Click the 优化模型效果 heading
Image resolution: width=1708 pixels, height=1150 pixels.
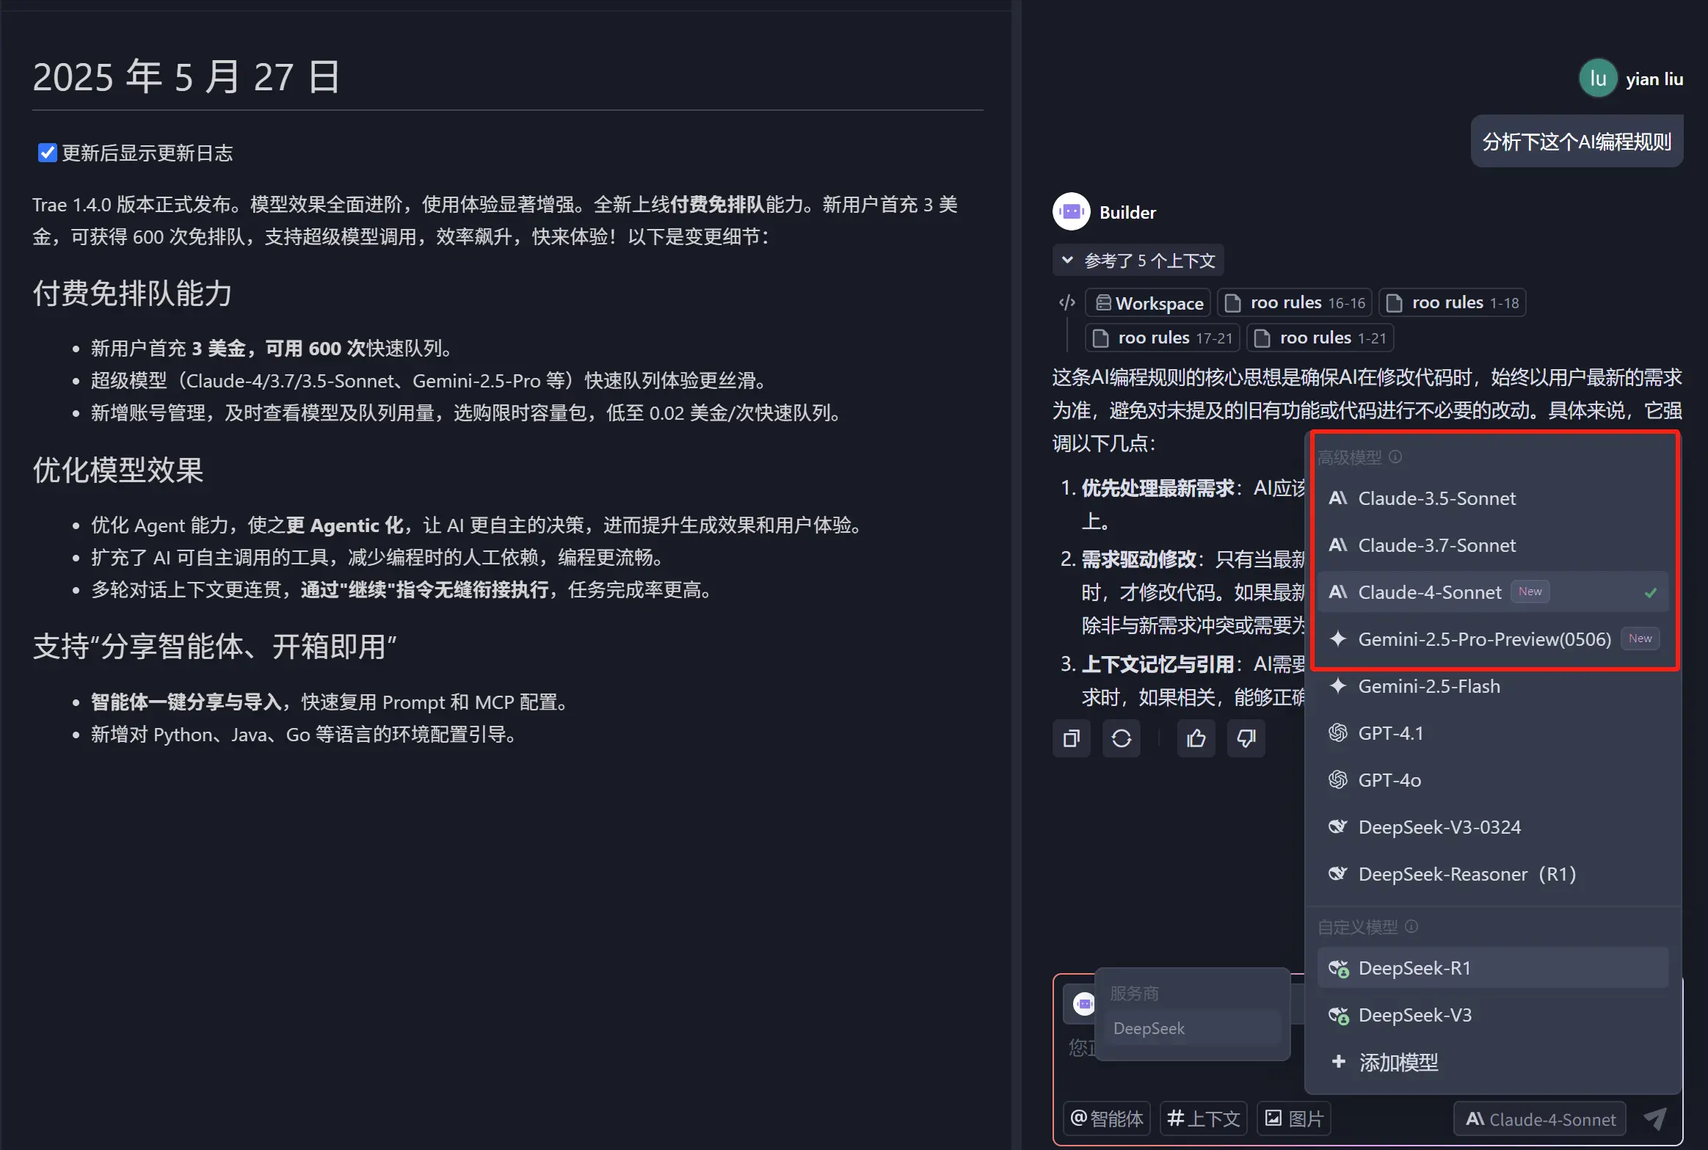(118, 470)
